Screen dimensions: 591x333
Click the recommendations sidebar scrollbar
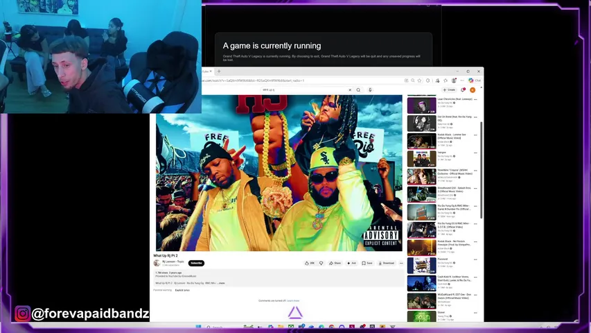tap(482, 170)
